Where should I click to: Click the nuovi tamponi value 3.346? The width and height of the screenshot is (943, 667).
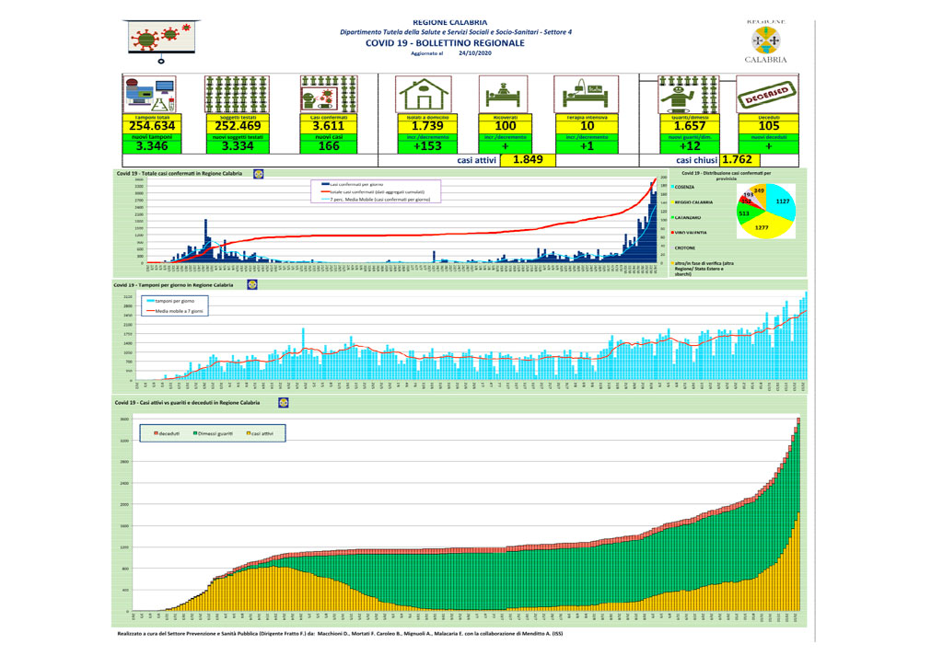click(x=152, y=146)
